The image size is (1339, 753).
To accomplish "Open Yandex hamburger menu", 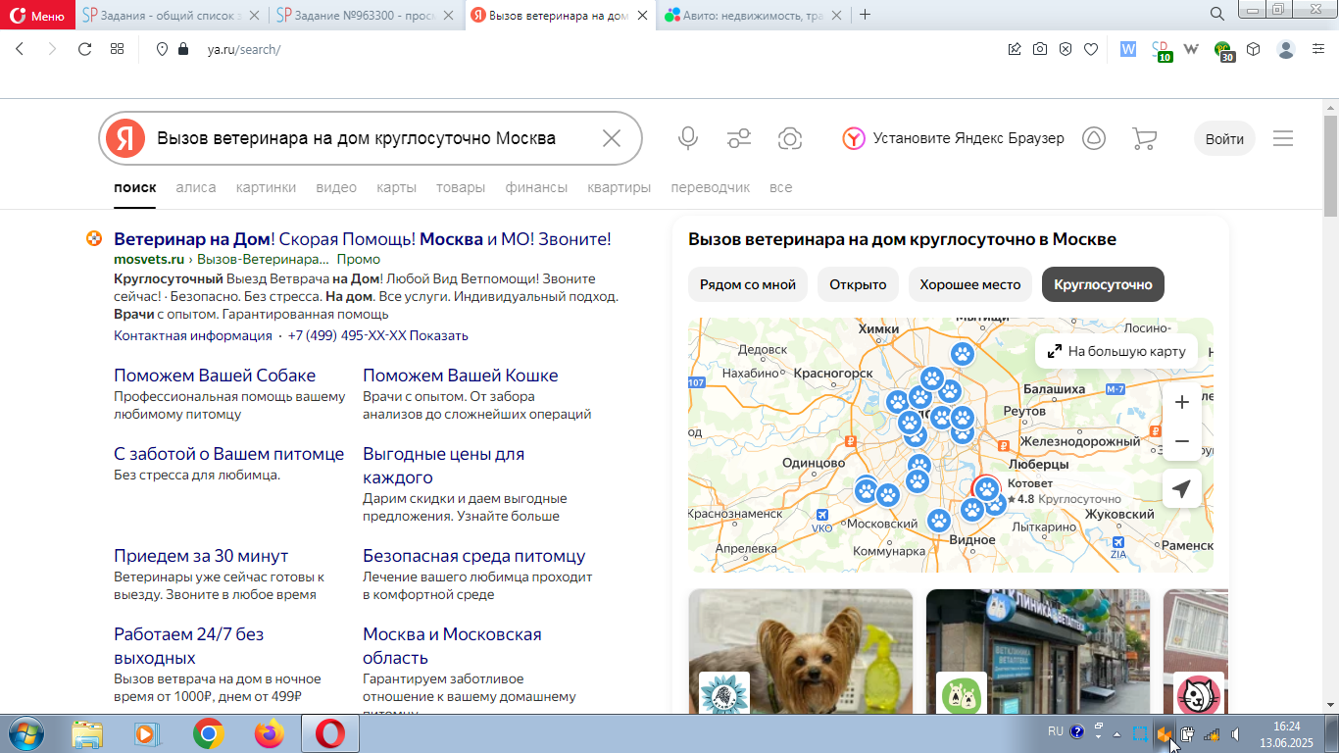I will tap(1283, 138).
